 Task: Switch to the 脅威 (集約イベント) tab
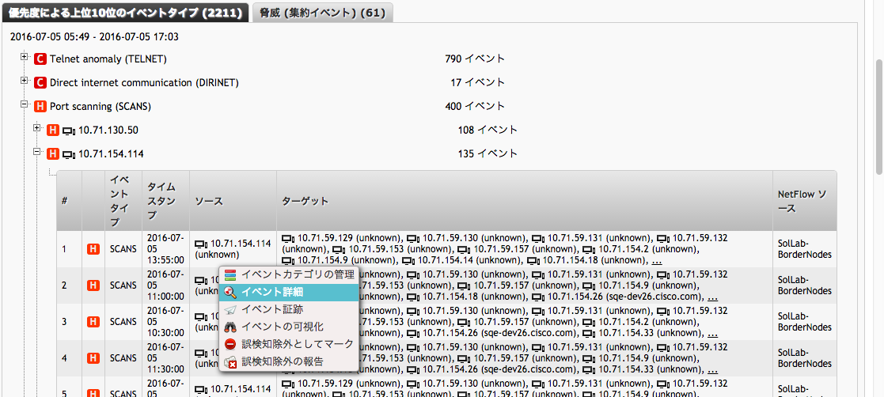click(x=321, y=13)
